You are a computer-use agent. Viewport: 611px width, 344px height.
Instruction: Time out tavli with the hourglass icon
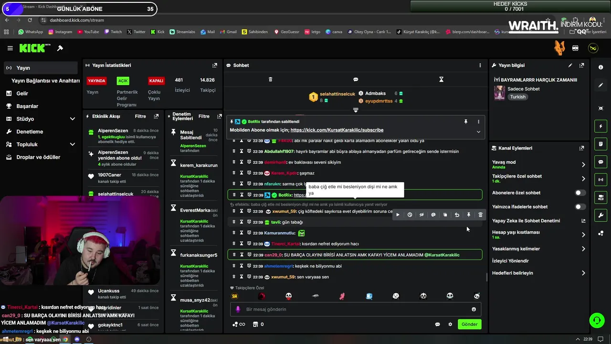tap(242, 222)
